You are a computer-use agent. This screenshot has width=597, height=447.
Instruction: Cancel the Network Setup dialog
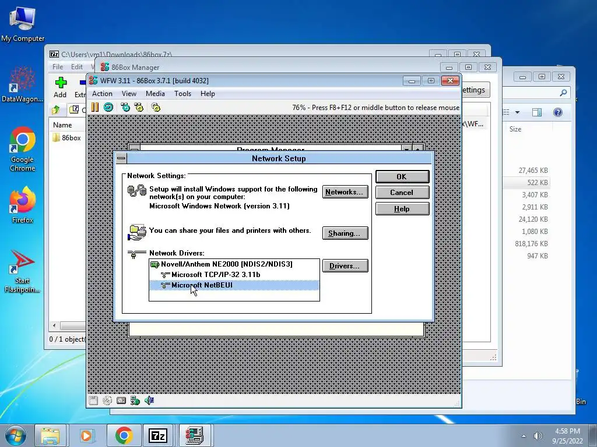click(402, 192)
